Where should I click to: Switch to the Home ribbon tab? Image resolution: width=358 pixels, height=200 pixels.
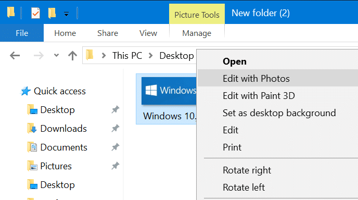[x=65, y=33]
